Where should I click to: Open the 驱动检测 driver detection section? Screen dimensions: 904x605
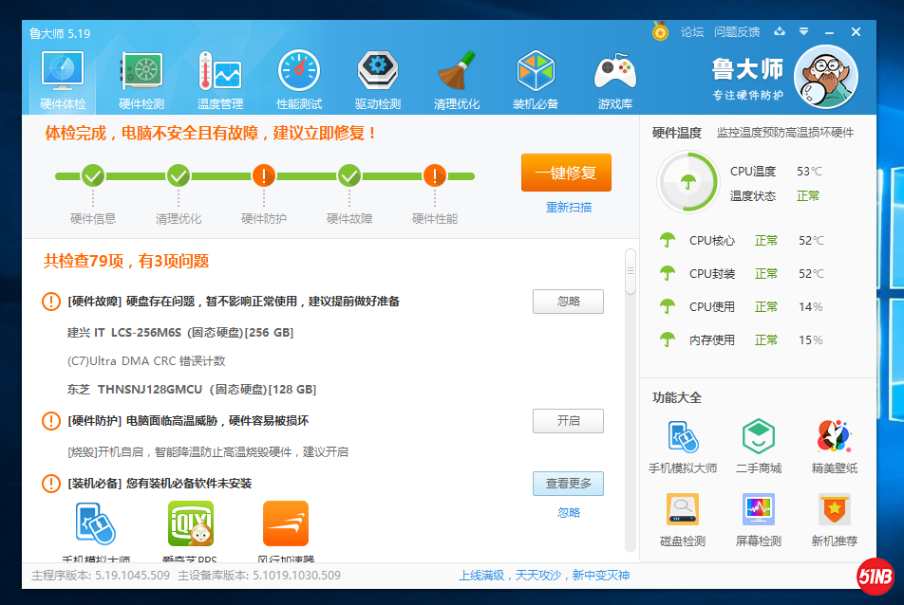coord(378,80)
